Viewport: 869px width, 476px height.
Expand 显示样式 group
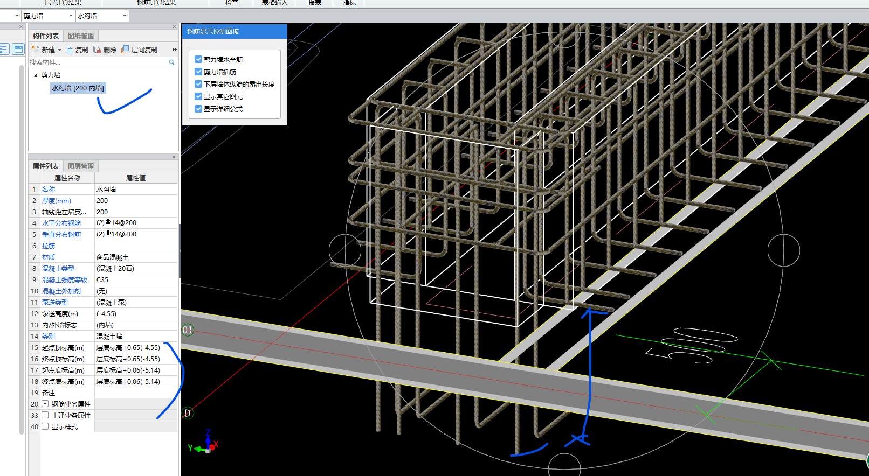(45, 426)
